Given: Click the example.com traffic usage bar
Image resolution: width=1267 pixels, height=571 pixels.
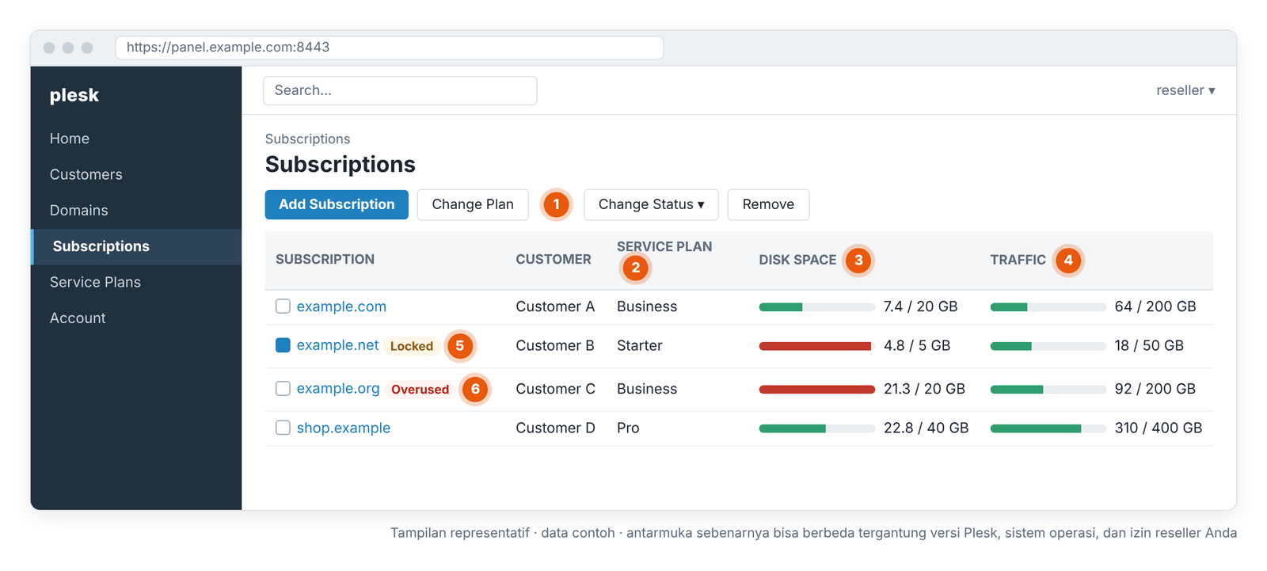Looking at the screenshot, I should [1048, 307].
